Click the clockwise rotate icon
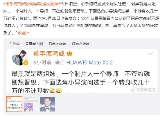Screen dimensions: 165x117 pos(73,44)
